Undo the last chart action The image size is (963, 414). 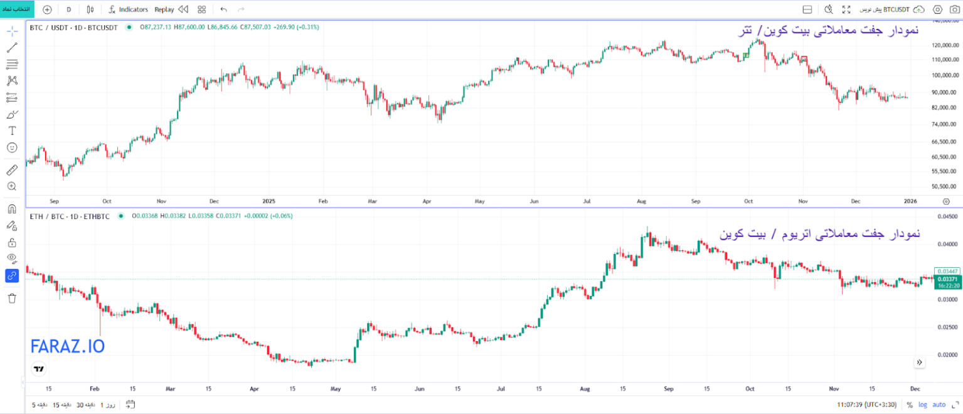224,9
